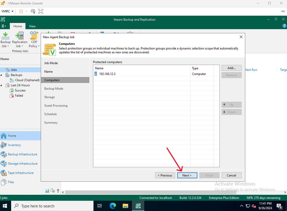Click the Add... button

click(231, 68)
